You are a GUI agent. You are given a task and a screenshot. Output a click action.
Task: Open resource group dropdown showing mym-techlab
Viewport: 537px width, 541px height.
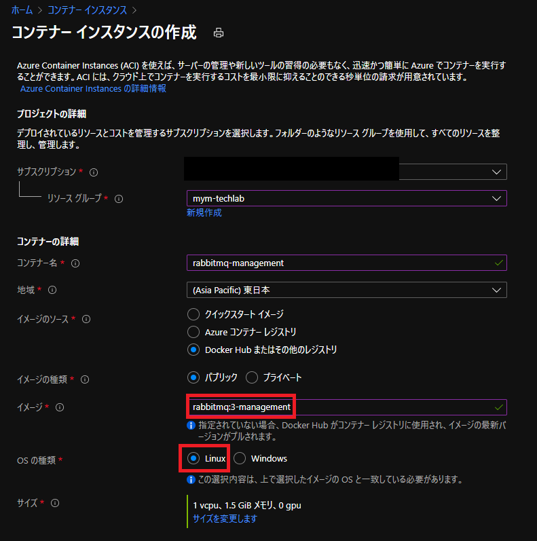tap(347, 198)
